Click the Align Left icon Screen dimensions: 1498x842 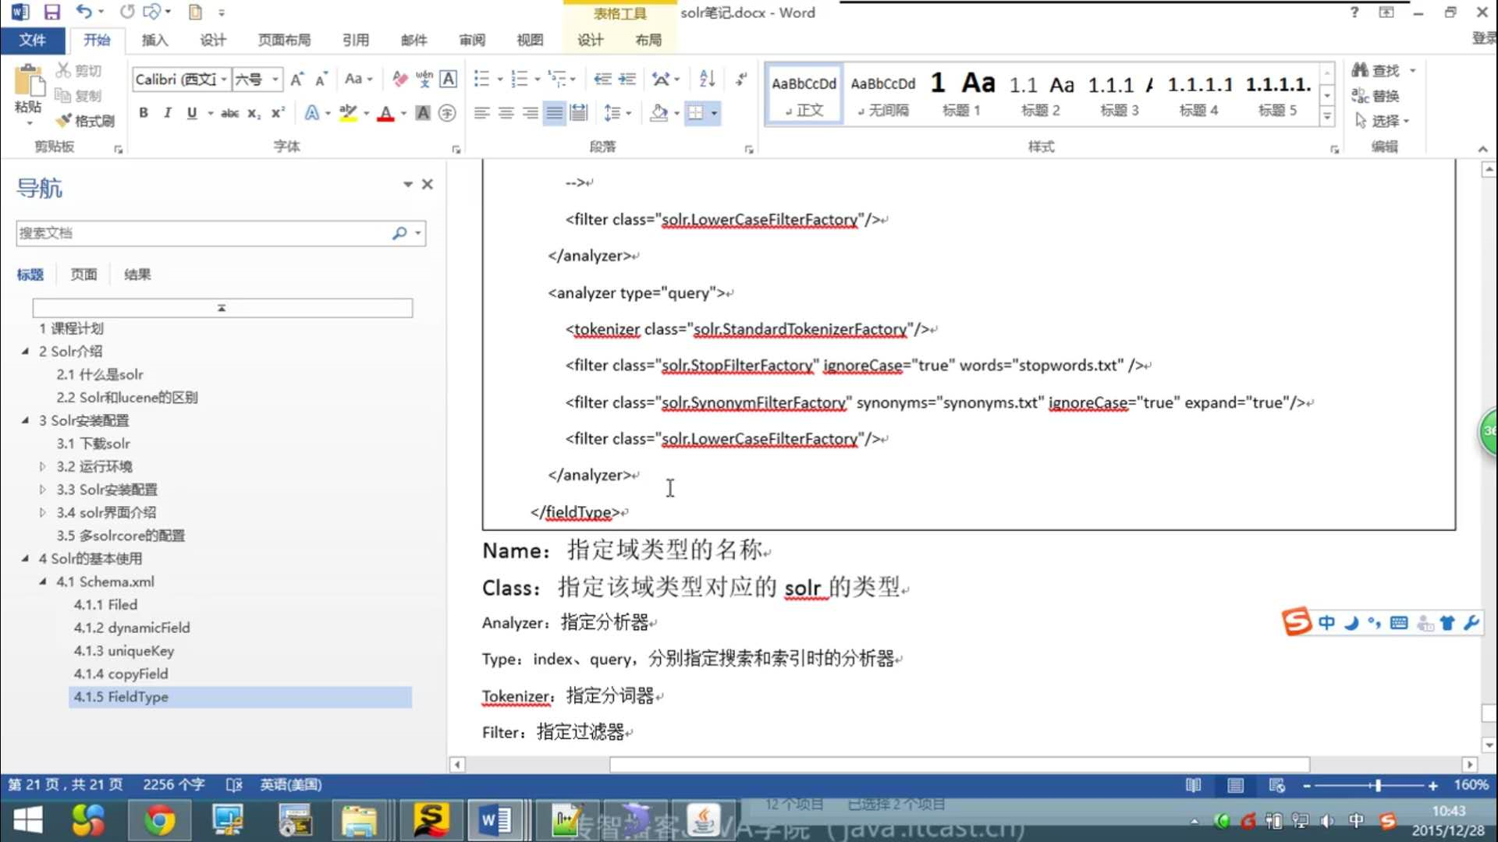pyautogui.click(x=481, y=113)
